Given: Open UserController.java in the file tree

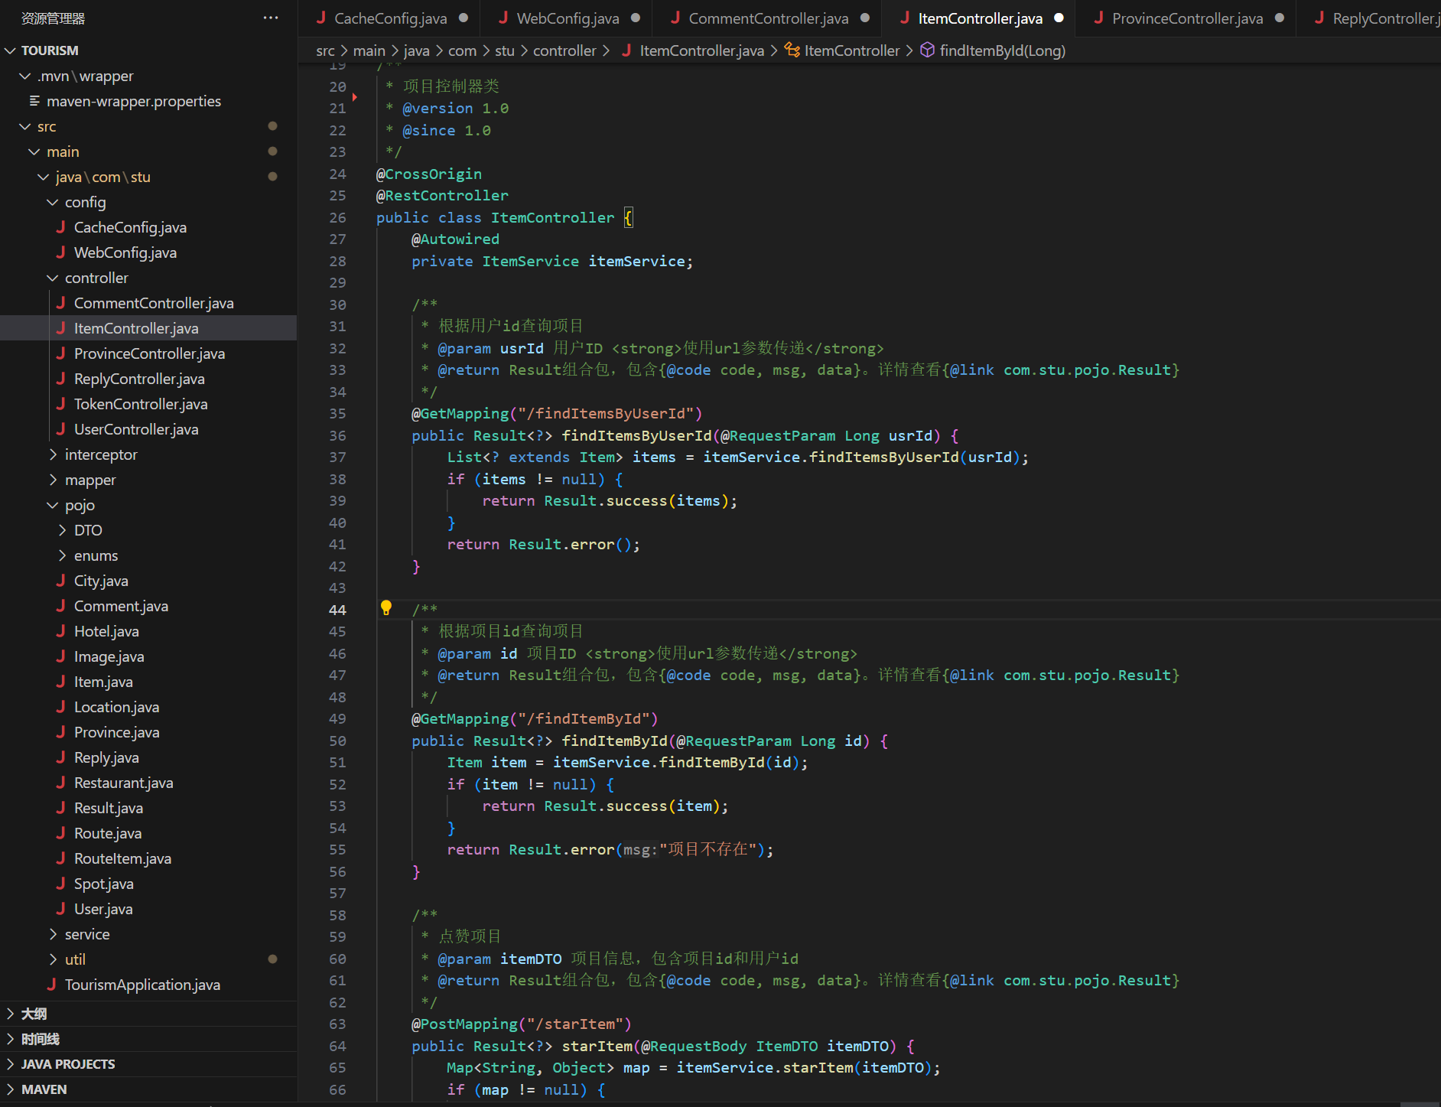Looking at the screenshot, I should (136, 429).
